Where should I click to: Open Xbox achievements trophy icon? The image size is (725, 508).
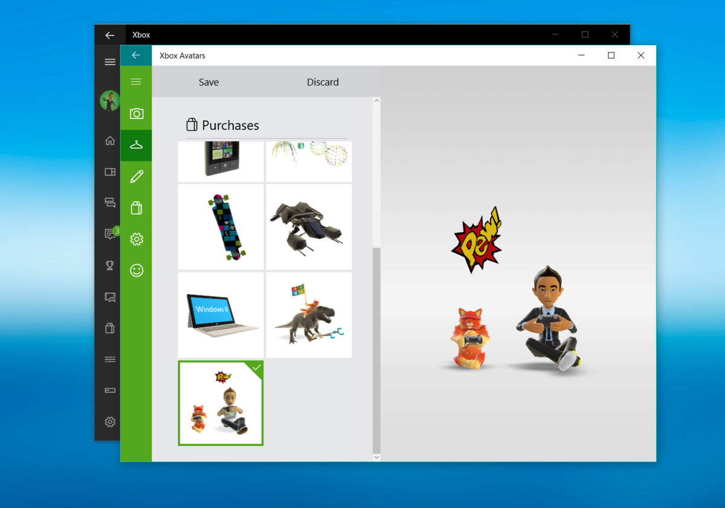click(x=110, y=265)
